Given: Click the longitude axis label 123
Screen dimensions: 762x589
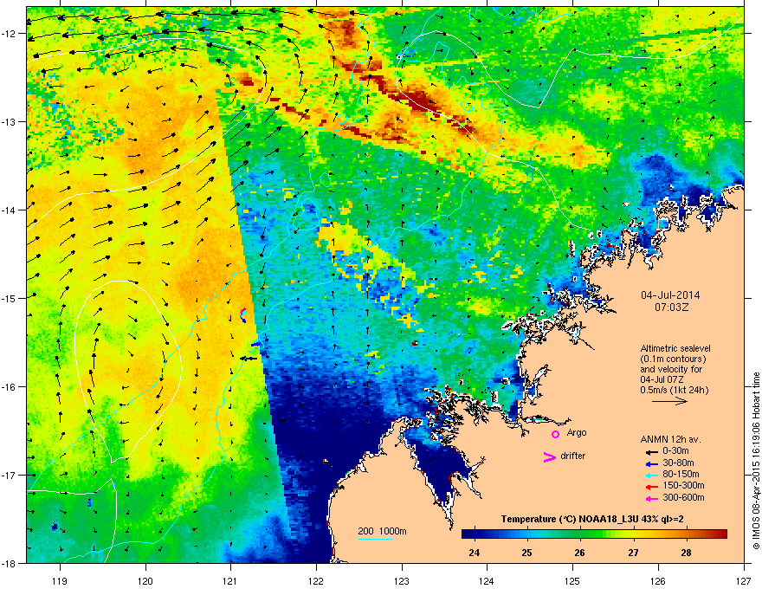Looking at the screenshot, I should coord(402,580).
